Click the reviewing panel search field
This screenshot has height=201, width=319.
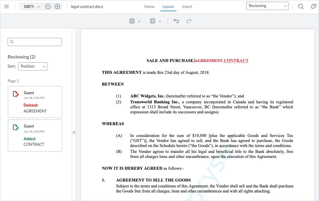click(35, 42)
